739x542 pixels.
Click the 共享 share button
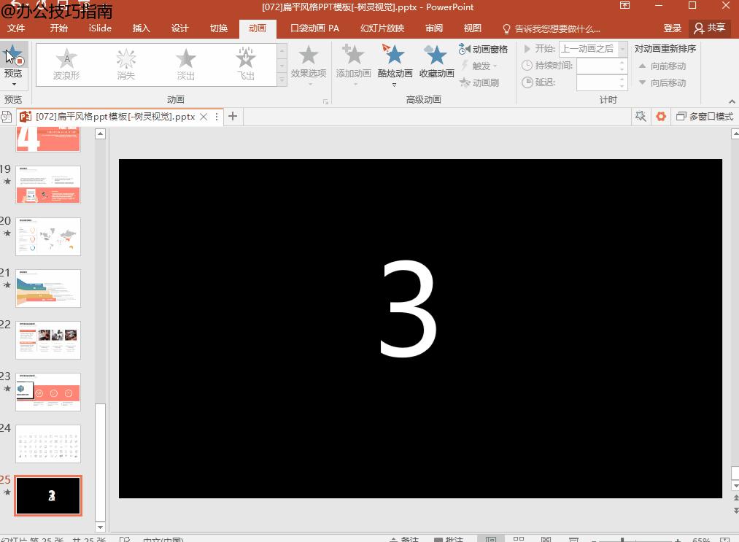tap(710, 28)
